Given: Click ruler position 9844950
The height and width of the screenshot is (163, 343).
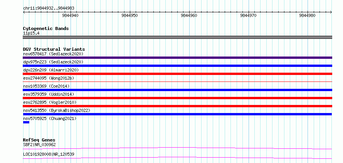Looking at the screenshot, I should tap(130, 15).
